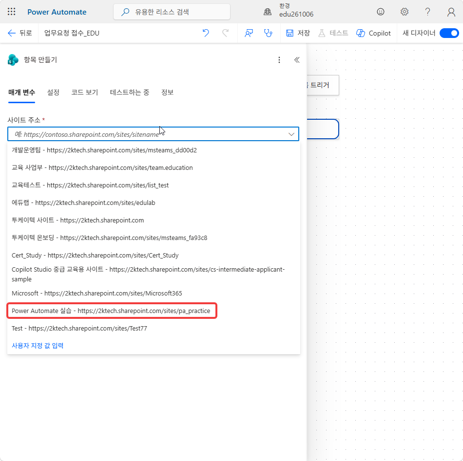Open the feedback smiley icon

[x=381, y=12]
